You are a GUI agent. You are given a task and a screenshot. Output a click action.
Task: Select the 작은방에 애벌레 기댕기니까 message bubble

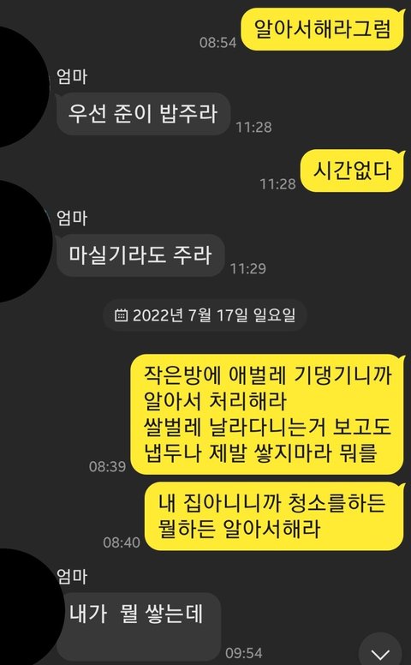[x=267, y=415]
